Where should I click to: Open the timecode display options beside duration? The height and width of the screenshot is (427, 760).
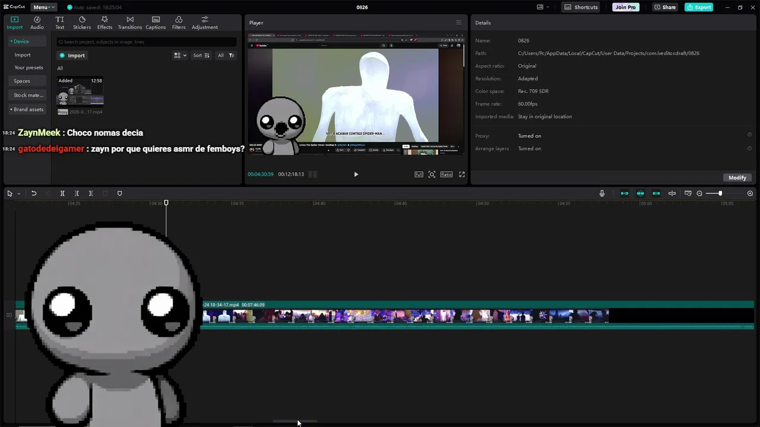tap(313, 174)
